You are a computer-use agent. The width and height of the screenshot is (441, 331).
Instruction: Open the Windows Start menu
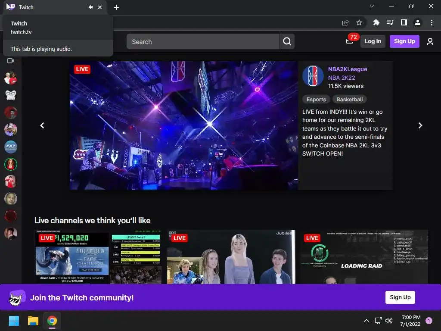coord(14,321)
